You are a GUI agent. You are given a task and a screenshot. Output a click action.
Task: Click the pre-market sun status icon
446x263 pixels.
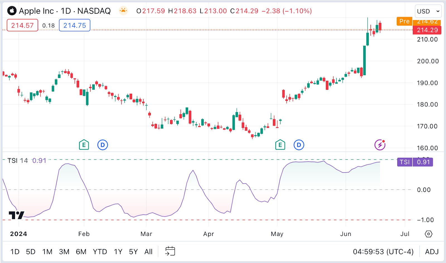pyautogui.click(x=123, y=11)
